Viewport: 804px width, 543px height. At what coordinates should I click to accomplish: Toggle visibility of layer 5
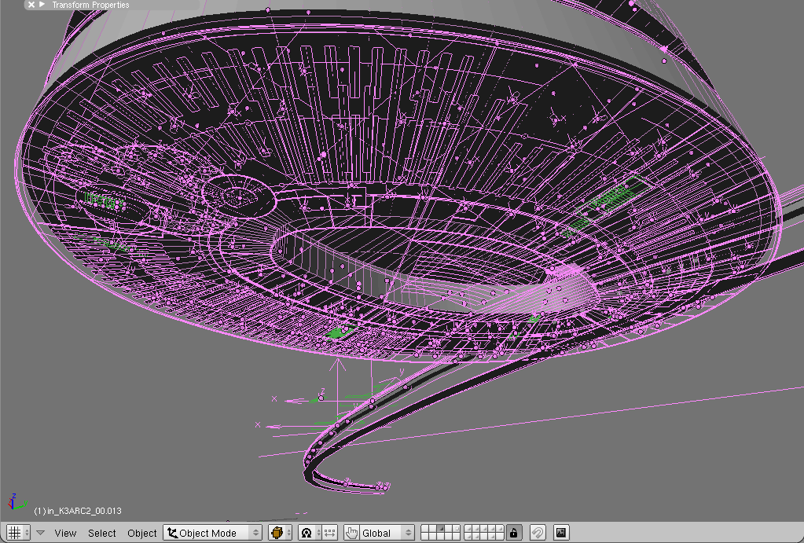[x=456, y=529]
